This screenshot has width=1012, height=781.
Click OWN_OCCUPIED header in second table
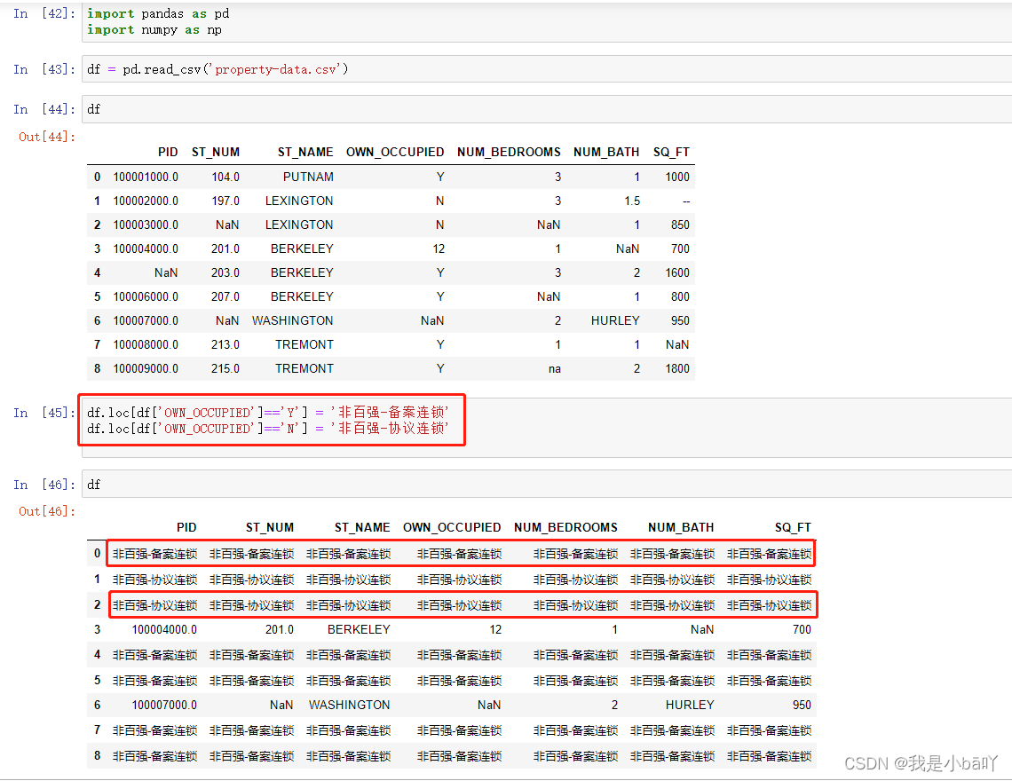pyautogui.click(x=452, y=527)
